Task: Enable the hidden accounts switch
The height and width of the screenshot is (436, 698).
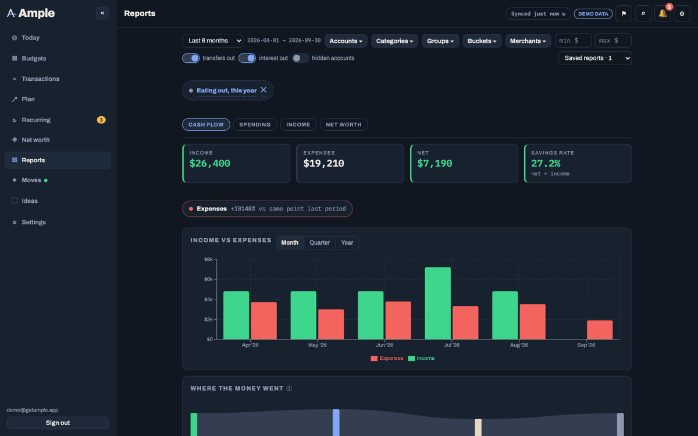Action: click(x=300, y=58)
